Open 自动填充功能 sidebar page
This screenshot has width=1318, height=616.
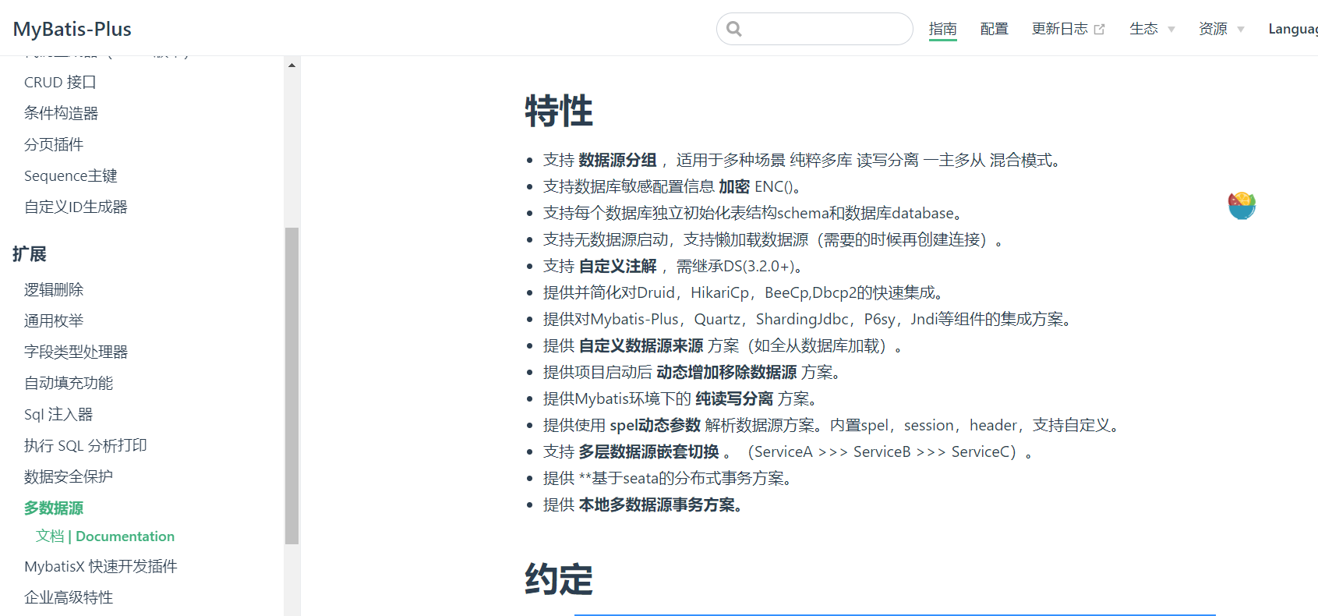click(69, 383)
